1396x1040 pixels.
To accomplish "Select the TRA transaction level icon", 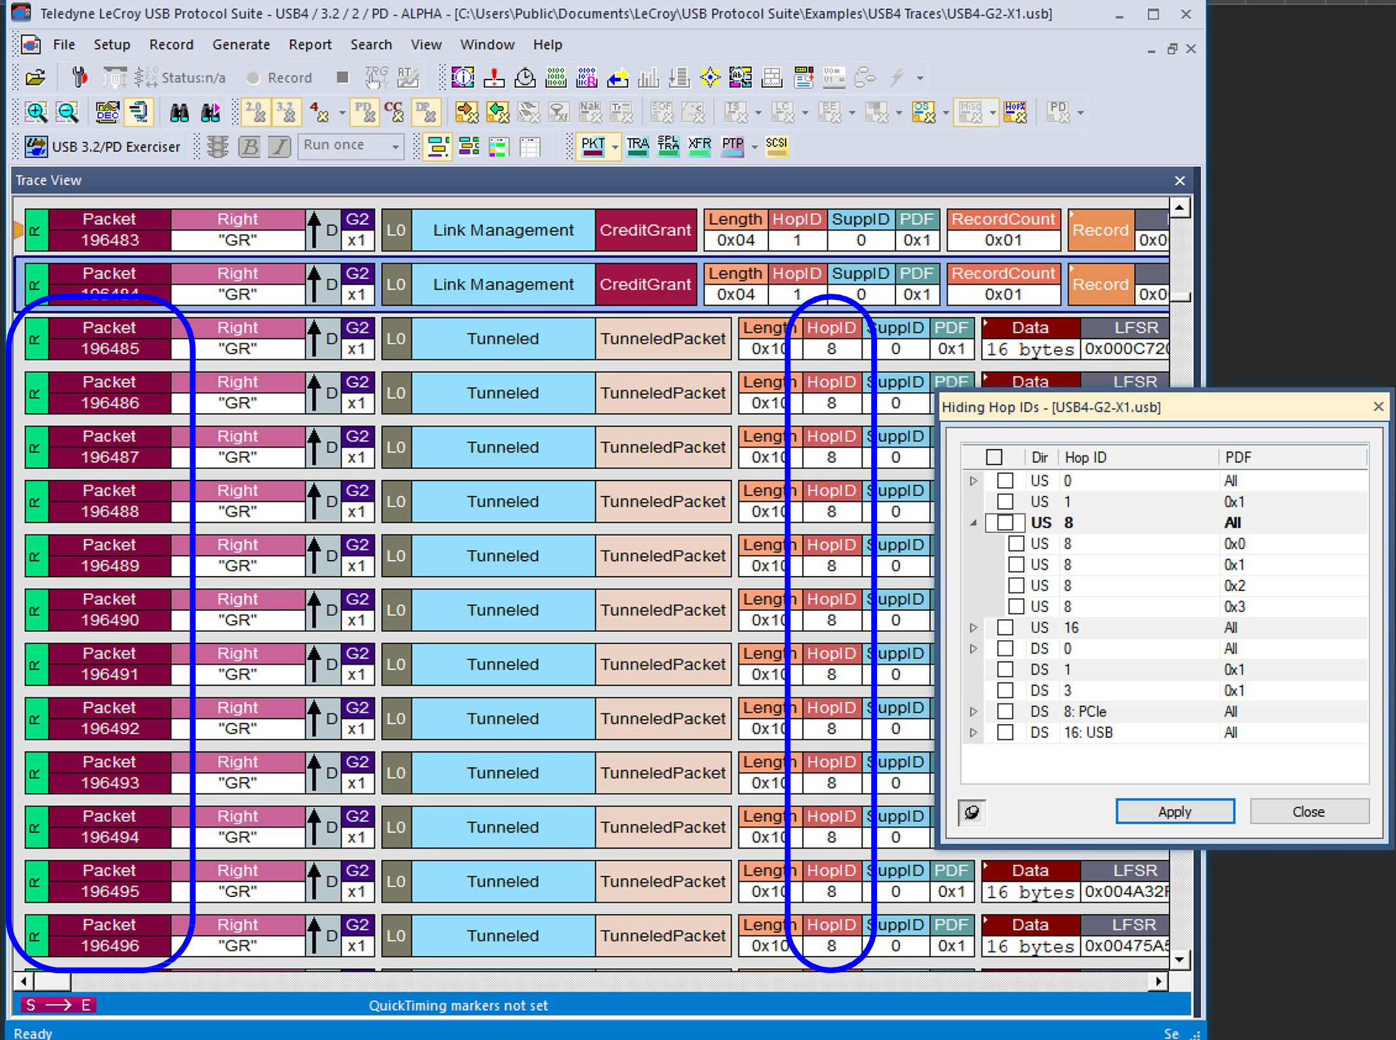I will point(637,146).
